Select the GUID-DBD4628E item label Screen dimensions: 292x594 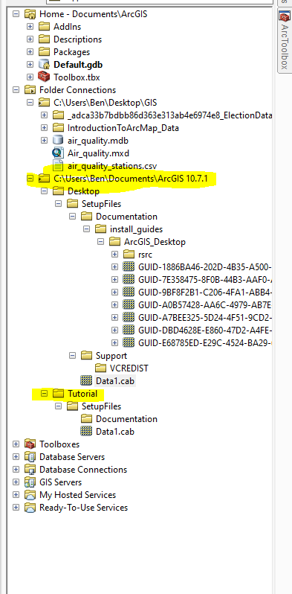205,330
